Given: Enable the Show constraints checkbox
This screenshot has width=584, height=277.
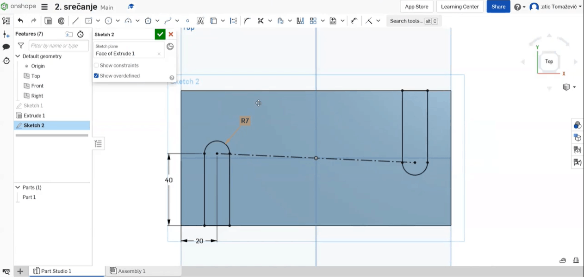Looking at the screenshot, I should [x=96, y=66].
